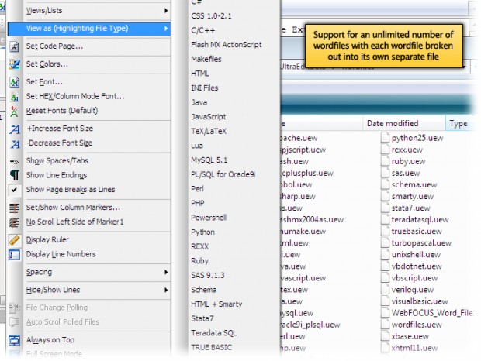The image size is (481, 361).
Task: Select Teradata SQL highlighting type
Action: tap(214, 333)
